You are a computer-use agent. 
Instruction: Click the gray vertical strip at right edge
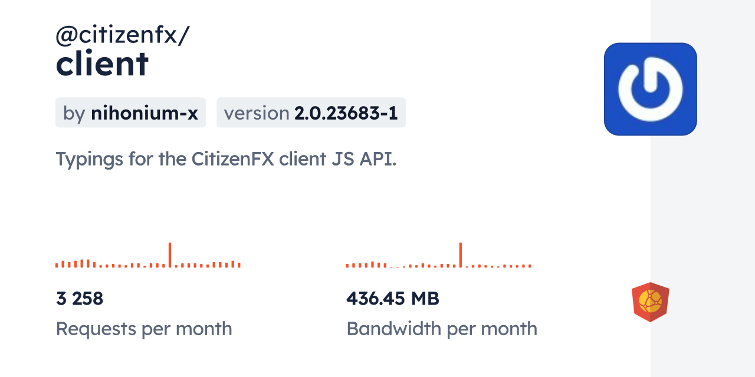click(x=703, y=188)
